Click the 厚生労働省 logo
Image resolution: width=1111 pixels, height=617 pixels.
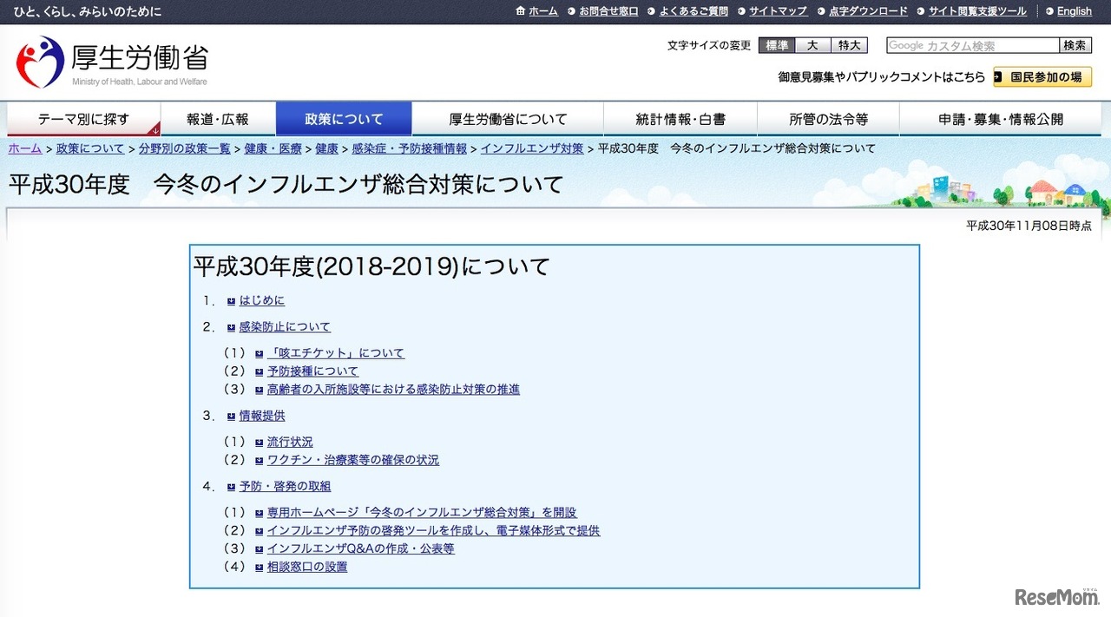coord(111,62)
